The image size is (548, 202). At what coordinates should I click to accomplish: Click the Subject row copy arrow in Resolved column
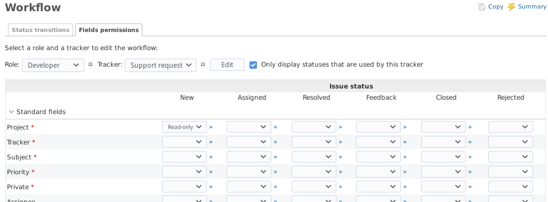pos(341,157)
